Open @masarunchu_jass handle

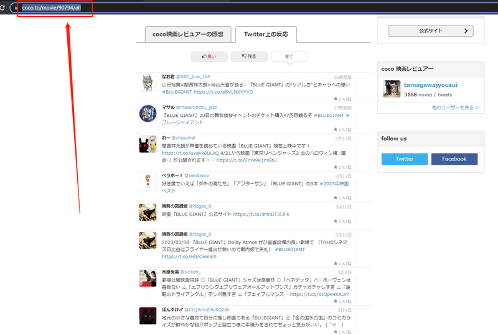click(196, 108)
